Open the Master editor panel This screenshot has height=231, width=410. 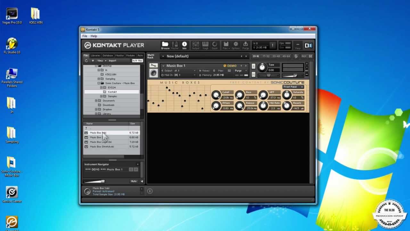[175, 46]
